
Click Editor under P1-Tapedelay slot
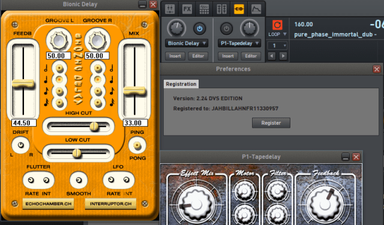251,56
